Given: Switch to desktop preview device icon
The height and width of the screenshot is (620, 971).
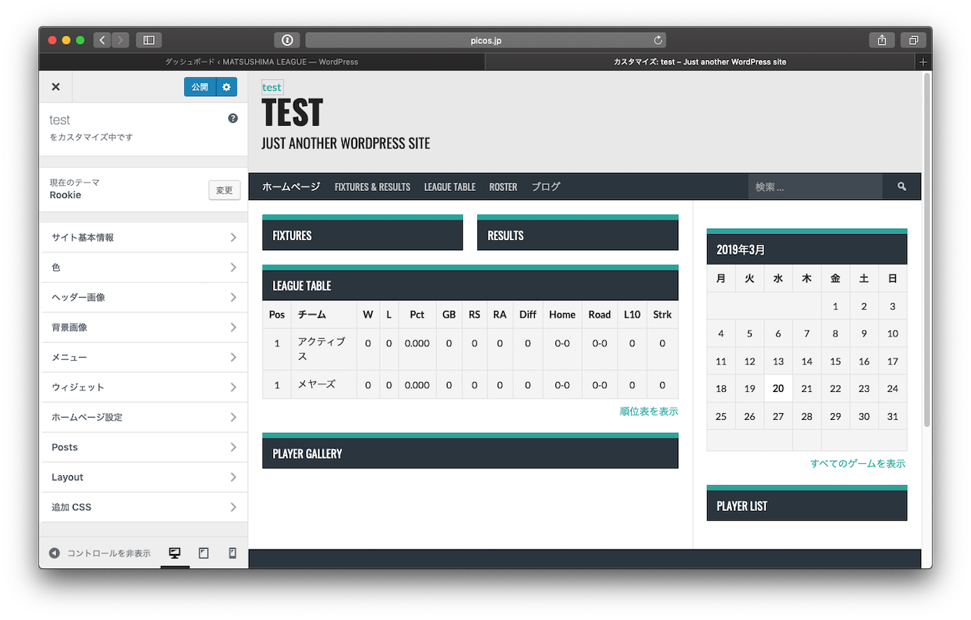Looking at the screenshot, I should point(174,553).
